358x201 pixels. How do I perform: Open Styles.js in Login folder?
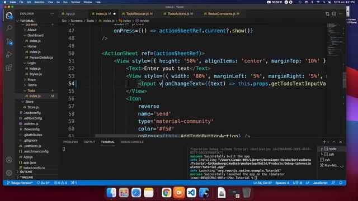point(35,74)
